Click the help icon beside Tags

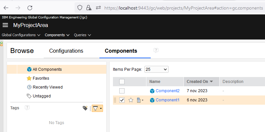click(27, 108)
